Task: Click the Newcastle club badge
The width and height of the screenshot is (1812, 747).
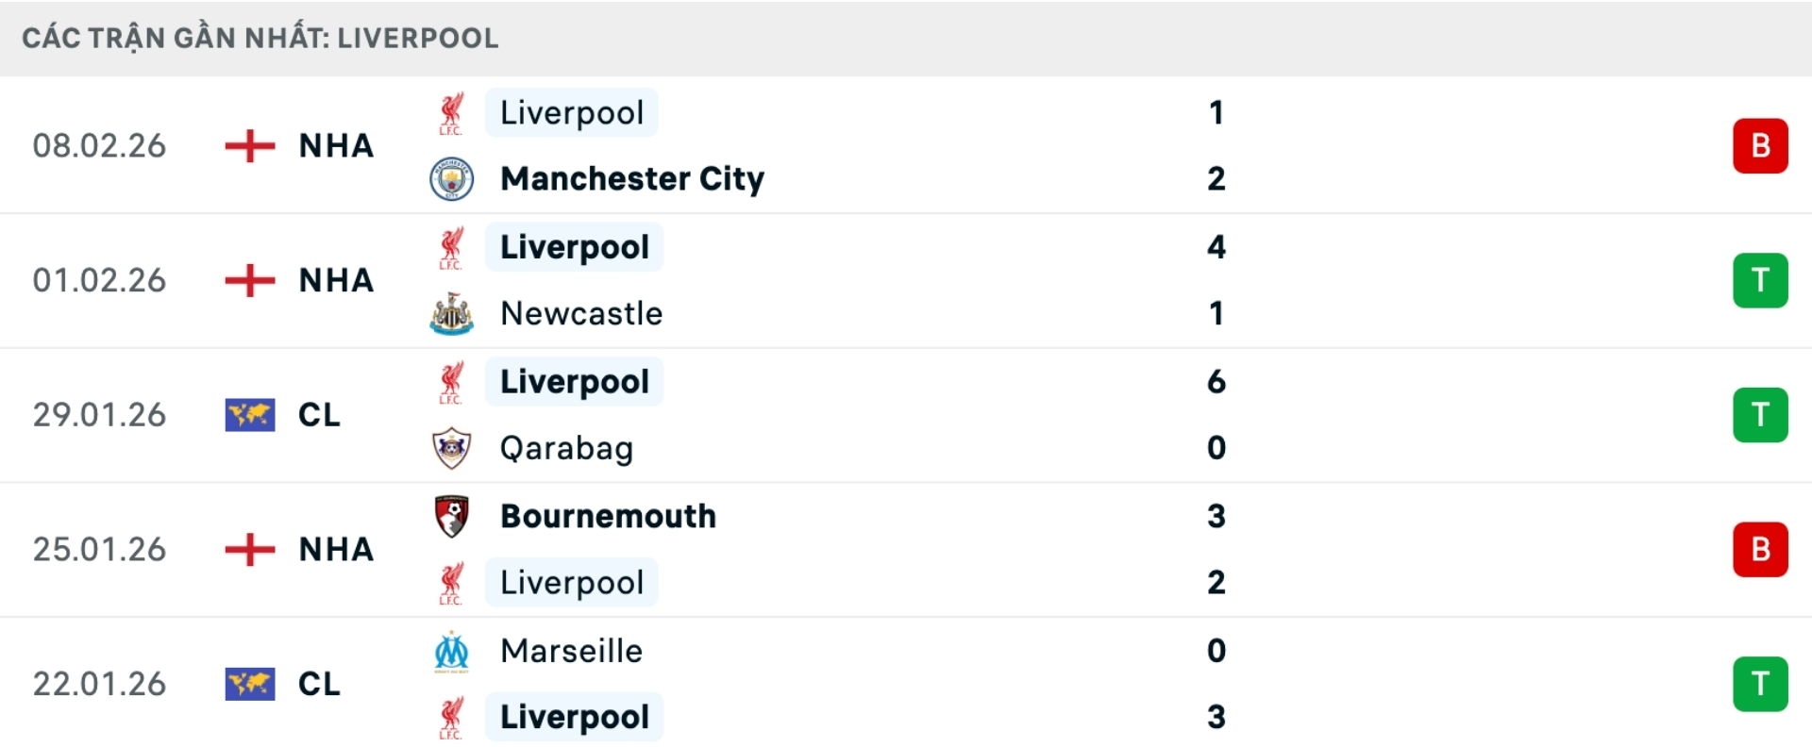Action: pos(453,314)
